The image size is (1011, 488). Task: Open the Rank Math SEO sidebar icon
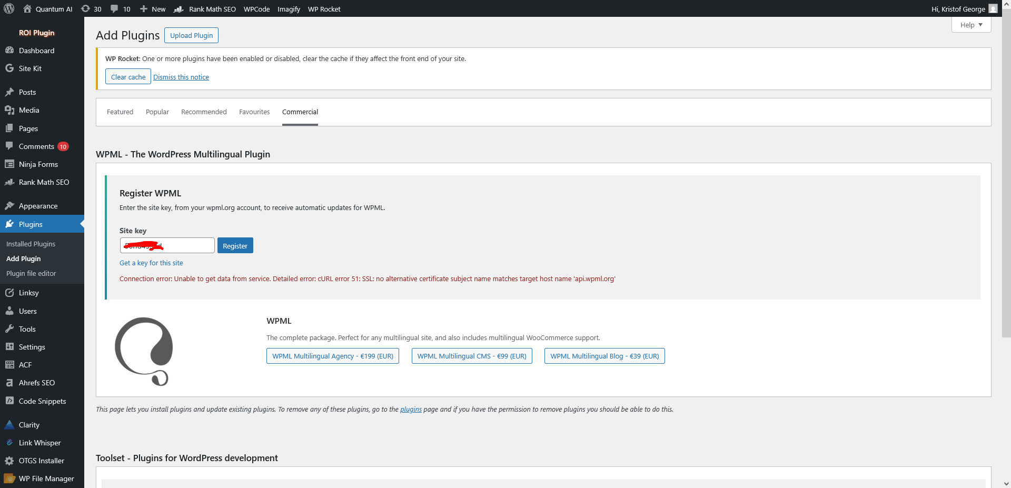[x=9, y=182]
